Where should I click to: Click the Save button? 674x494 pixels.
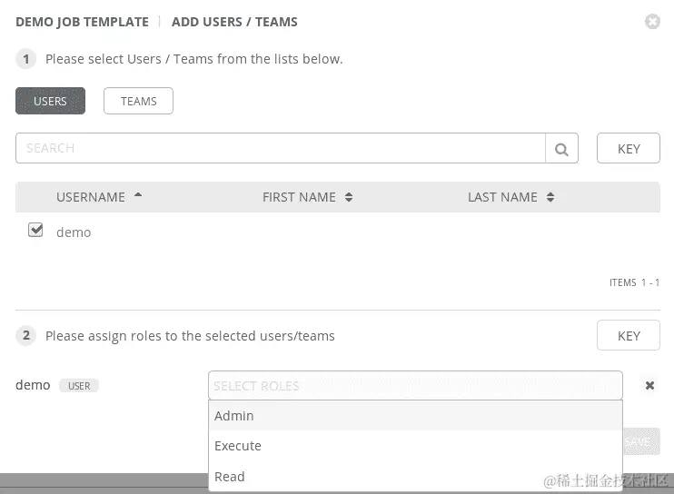tap(641, 441)
